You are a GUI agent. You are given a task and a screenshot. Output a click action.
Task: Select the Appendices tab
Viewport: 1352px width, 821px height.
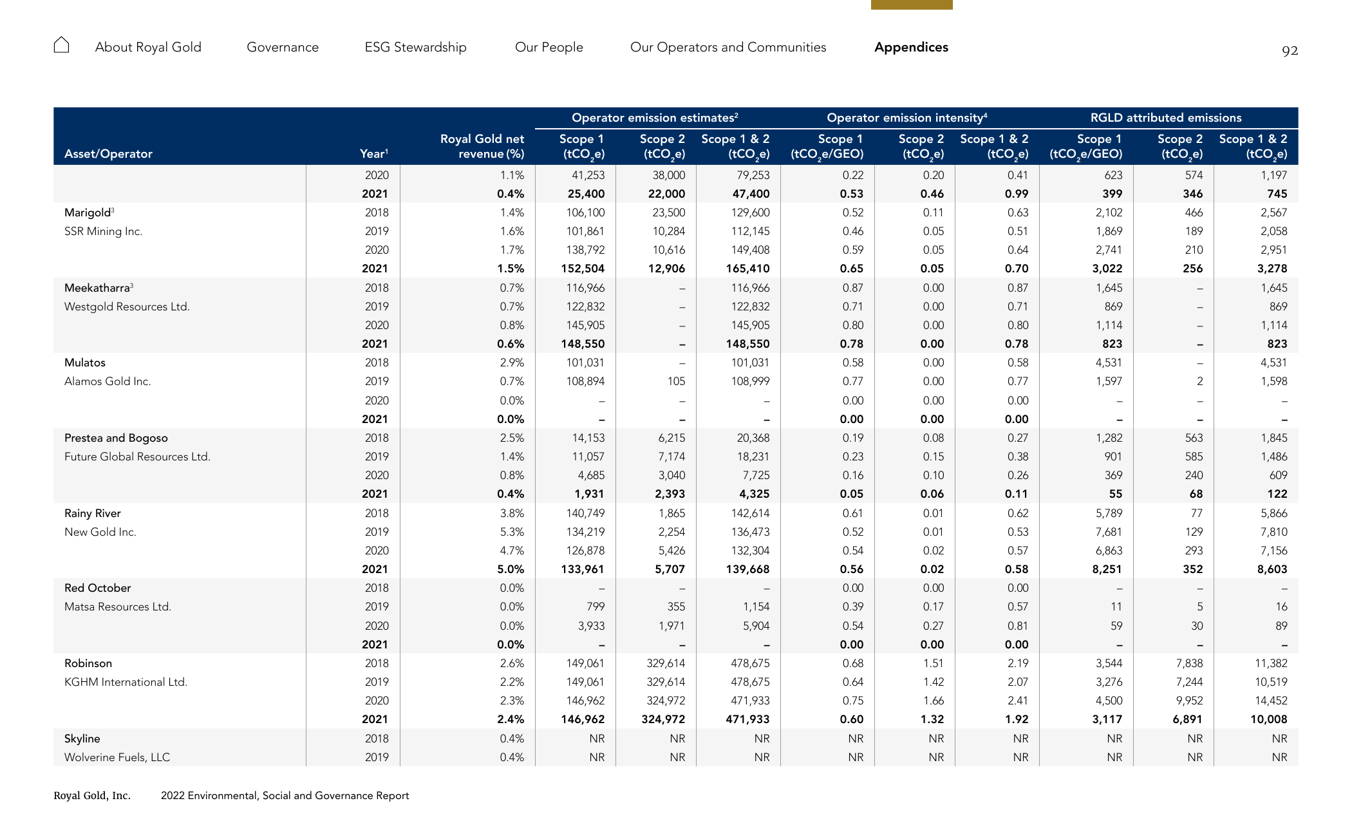tap(911, 47)
